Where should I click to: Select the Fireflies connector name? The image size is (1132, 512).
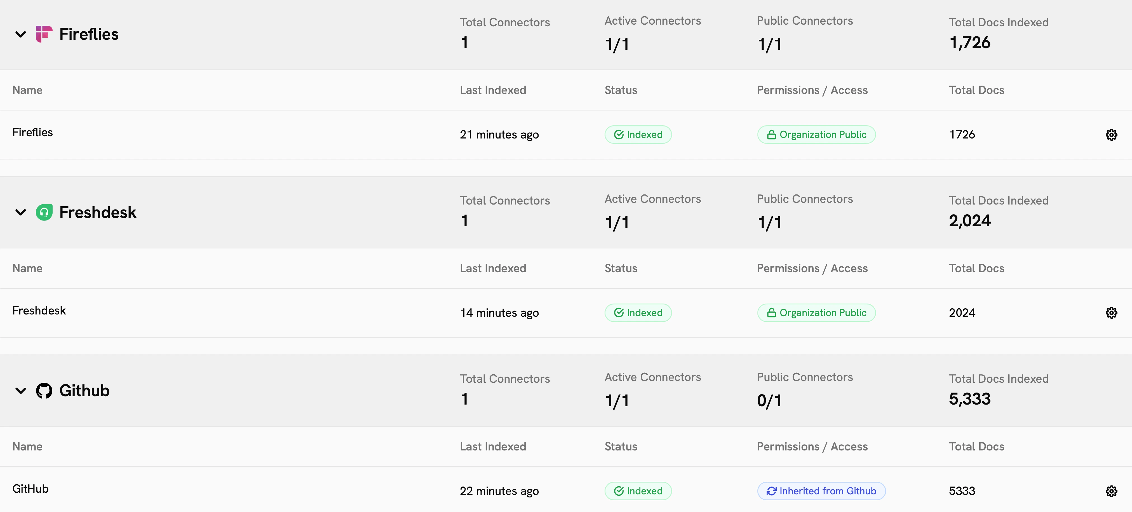tap(32, 132)
